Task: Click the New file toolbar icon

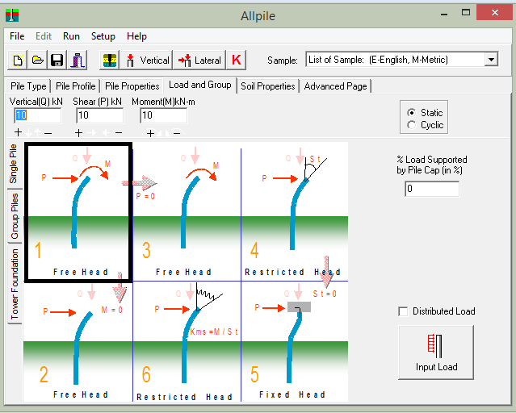Action: pyautogui.click(x=18, y=60)
